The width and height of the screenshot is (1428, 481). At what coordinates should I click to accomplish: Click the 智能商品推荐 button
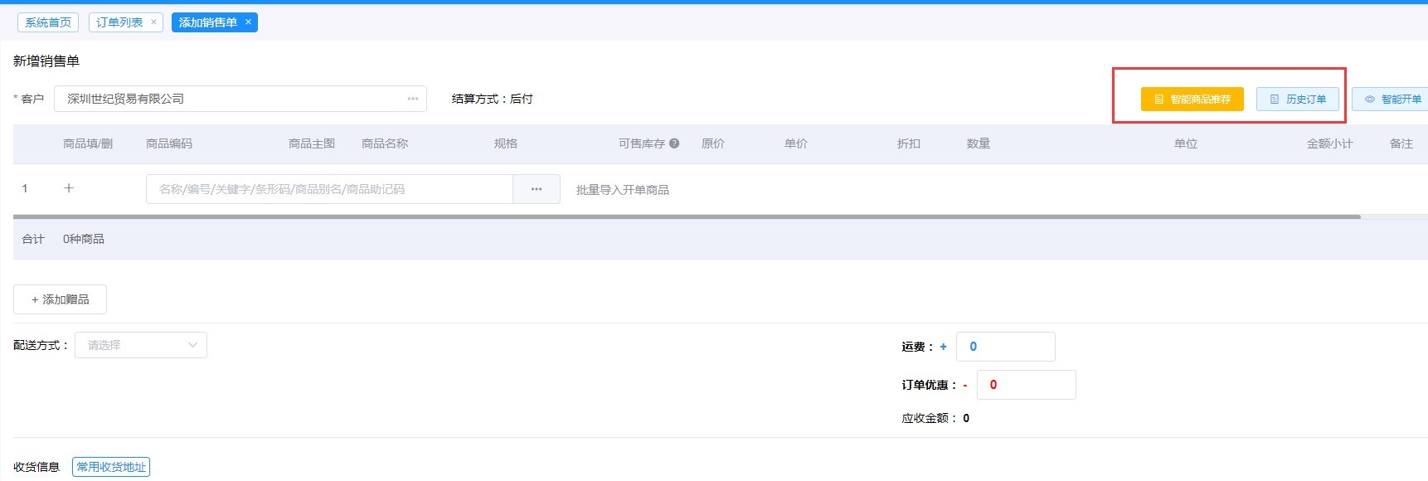pyautogui.click(x=1192, y=99)
